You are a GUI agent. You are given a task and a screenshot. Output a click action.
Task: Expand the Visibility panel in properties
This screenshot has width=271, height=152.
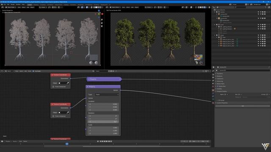pyautogui.click(x=219, y=89)
